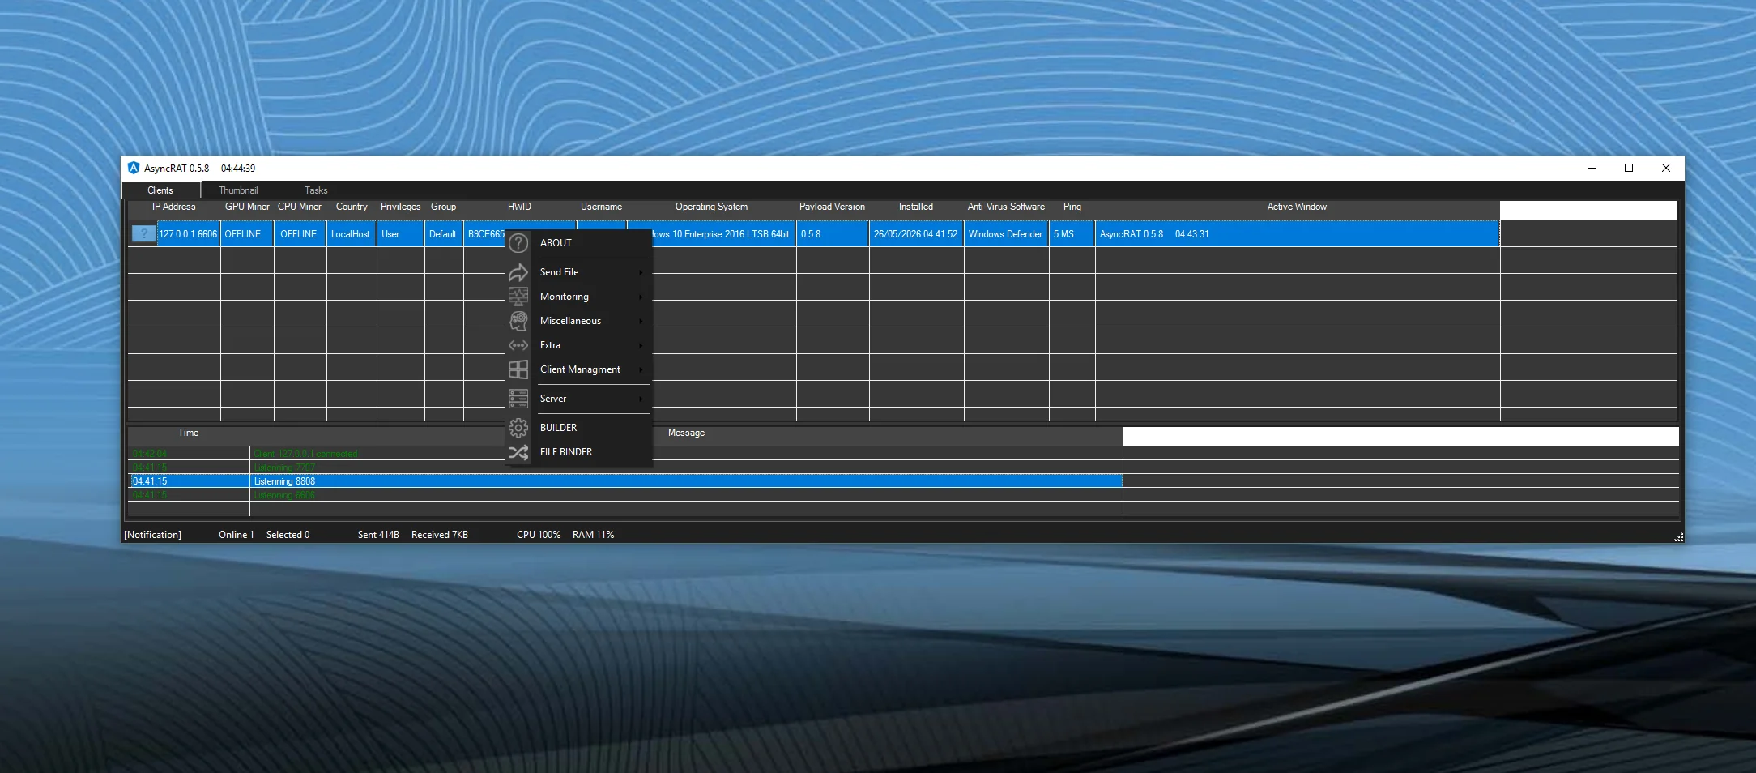Sort by the GPU Miner column header
This screenshot has width=1756, height=773.
tap(247, 207)
